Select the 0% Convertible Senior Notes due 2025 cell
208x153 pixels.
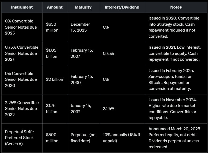pos(21,27)
